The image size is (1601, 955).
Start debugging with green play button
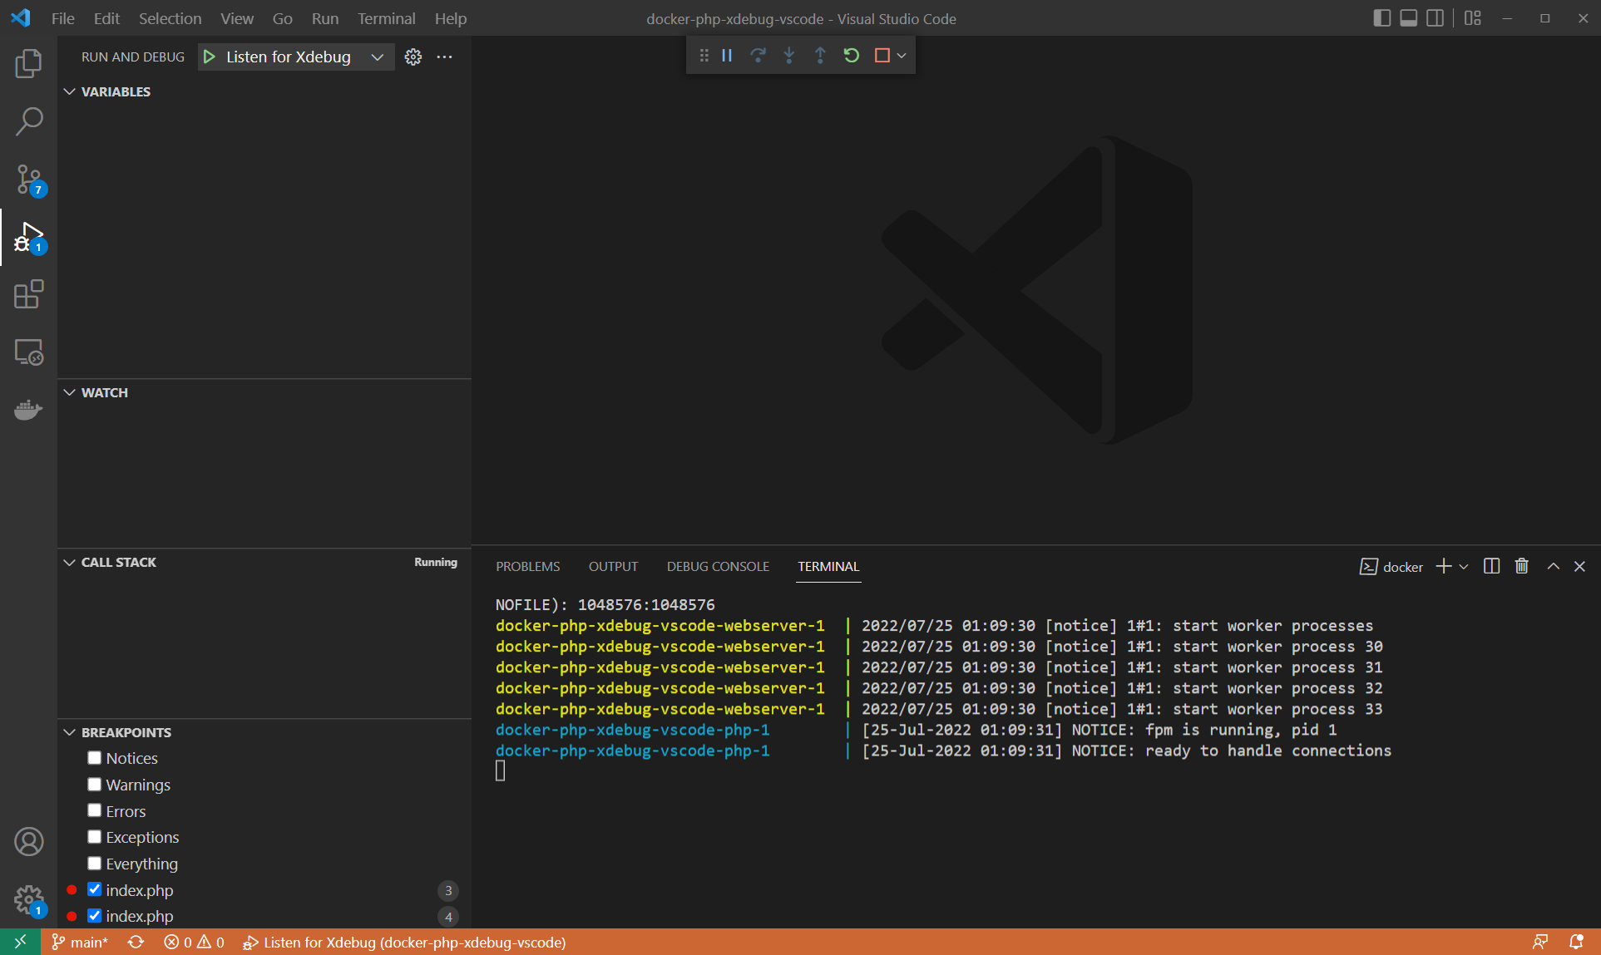pos(210,57)
